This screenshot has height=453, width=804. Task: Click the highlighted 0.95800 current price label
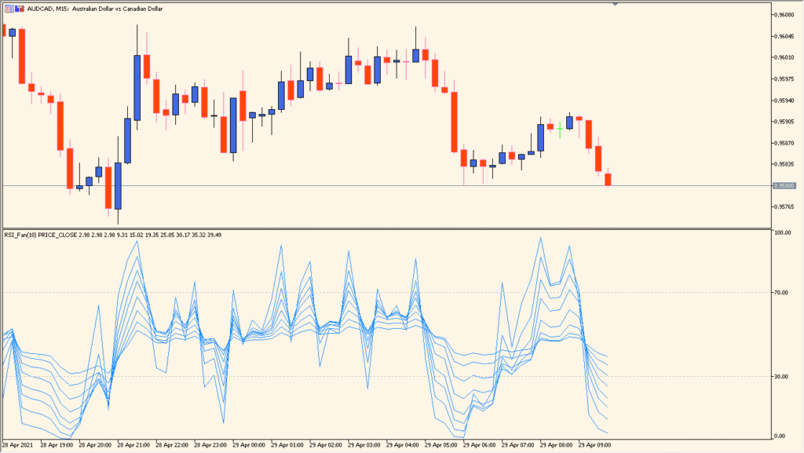(x=784, y=185)
